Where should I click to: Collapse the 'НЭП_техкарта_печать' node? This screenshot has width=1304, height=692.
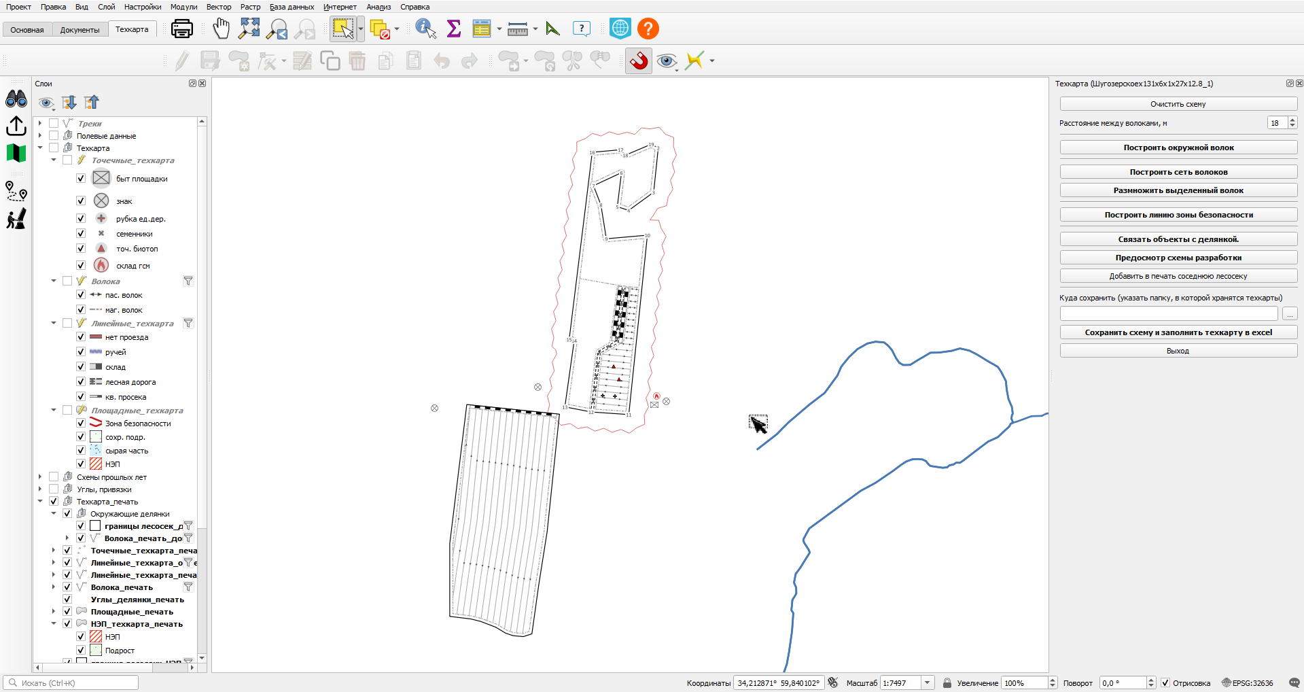click(54, 623)
